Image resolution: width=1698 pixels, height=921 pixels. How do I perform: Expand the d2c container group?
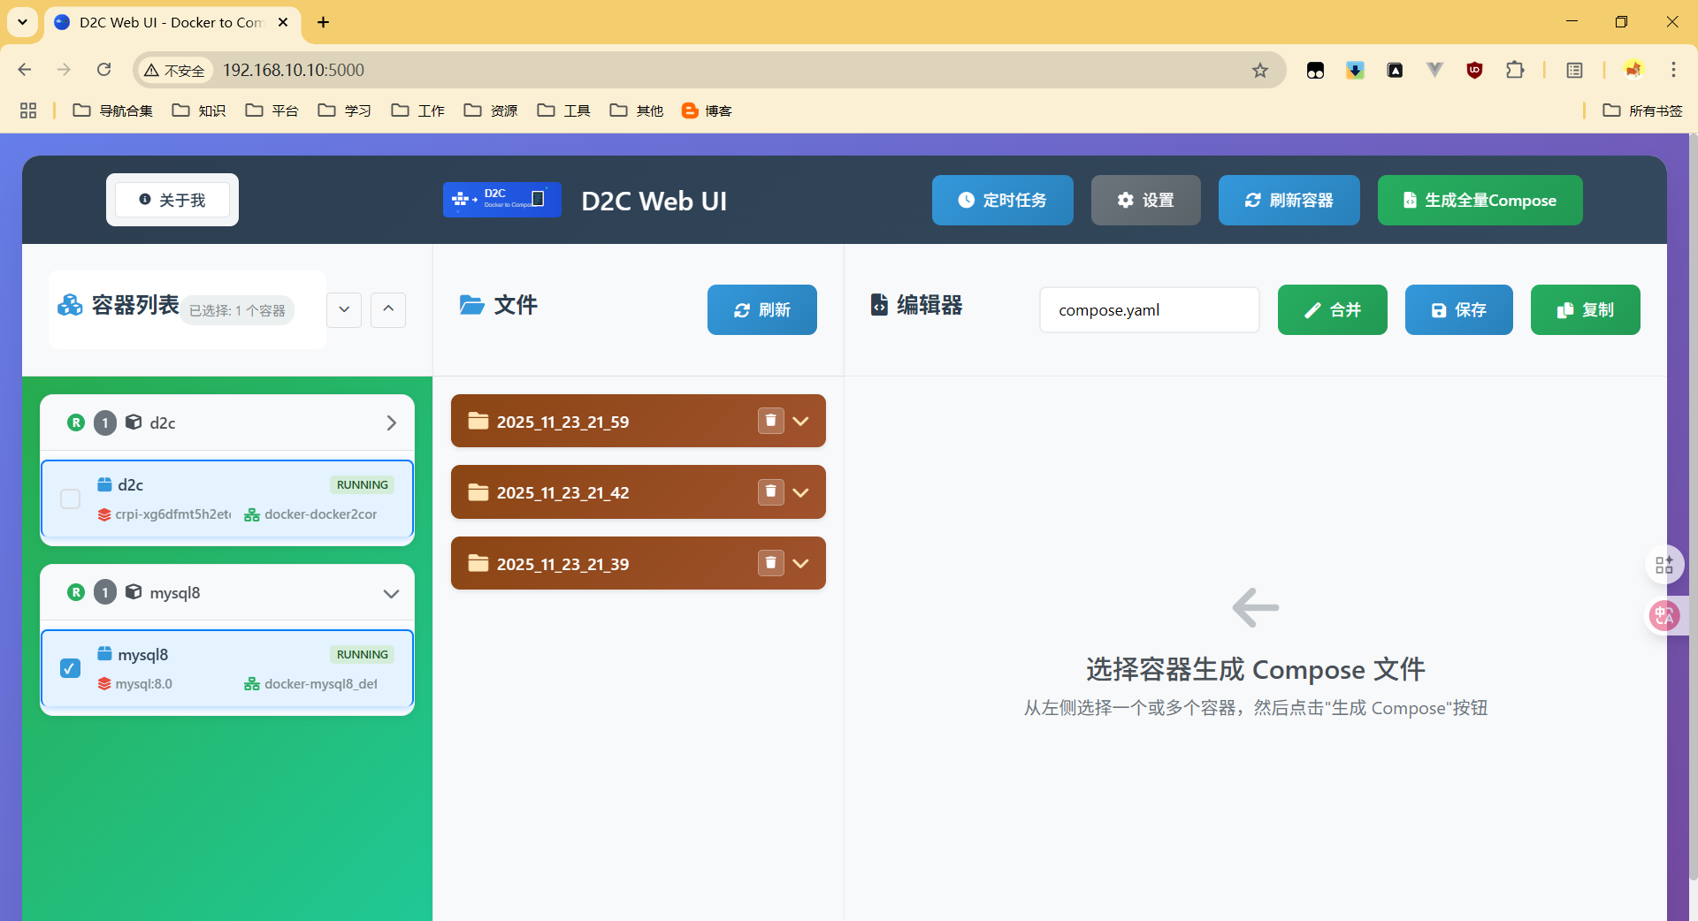[x=391, y=423]
